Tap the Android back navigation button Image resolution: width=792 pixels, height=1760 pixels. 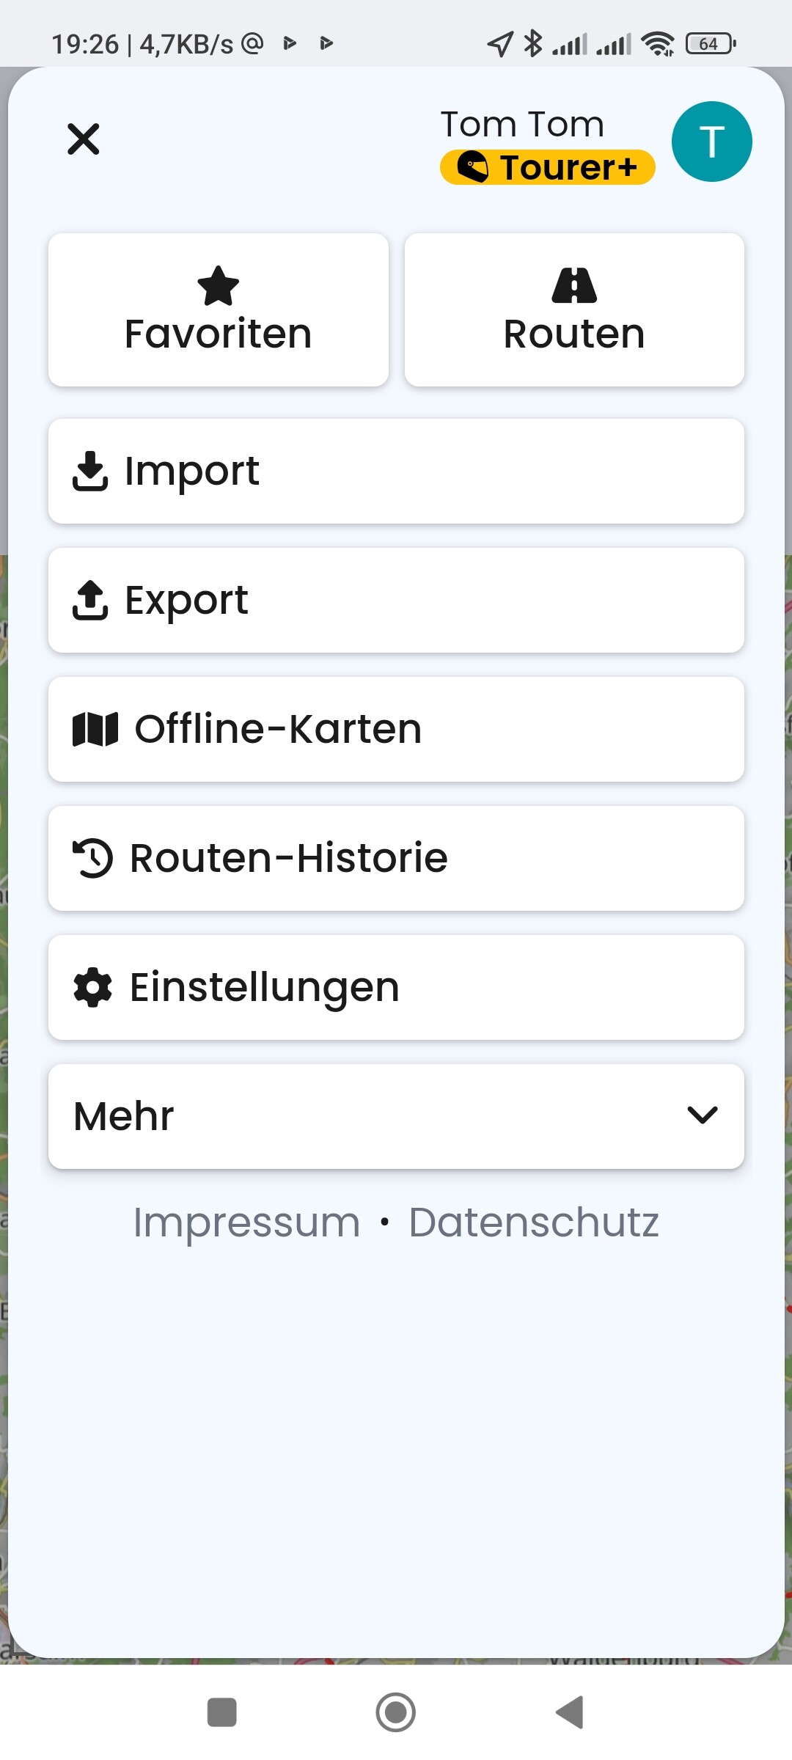[x=570, y=1712]
